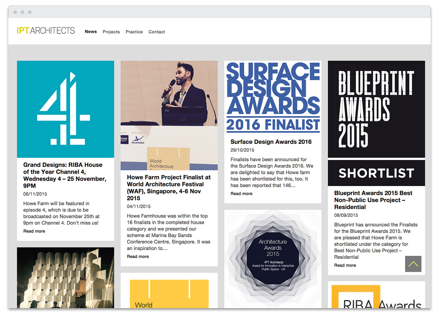Select Contact in the navigation bar

[157, 32]
